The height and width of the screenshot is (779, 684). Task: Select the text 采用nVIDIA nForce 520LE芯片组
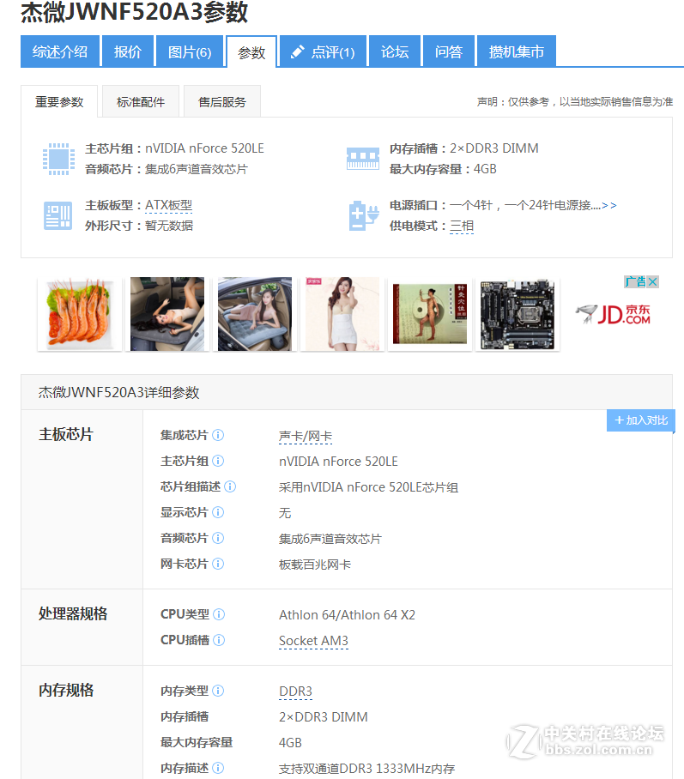pyautogui.click(x=369, y=487)
